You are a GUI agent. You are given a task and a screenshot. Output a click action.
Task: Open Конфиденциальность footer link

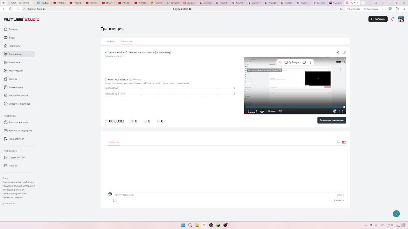click(x=14, y=190)
